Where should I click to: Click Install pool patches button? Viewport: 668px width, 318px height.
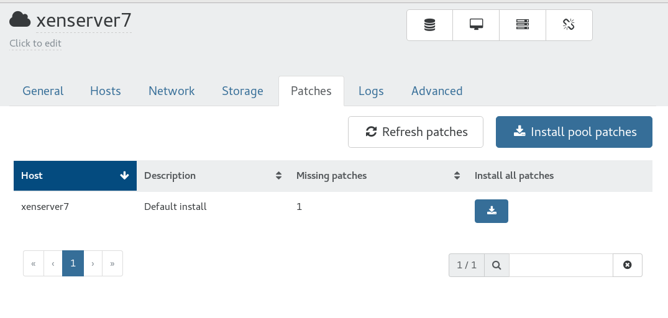574,132
